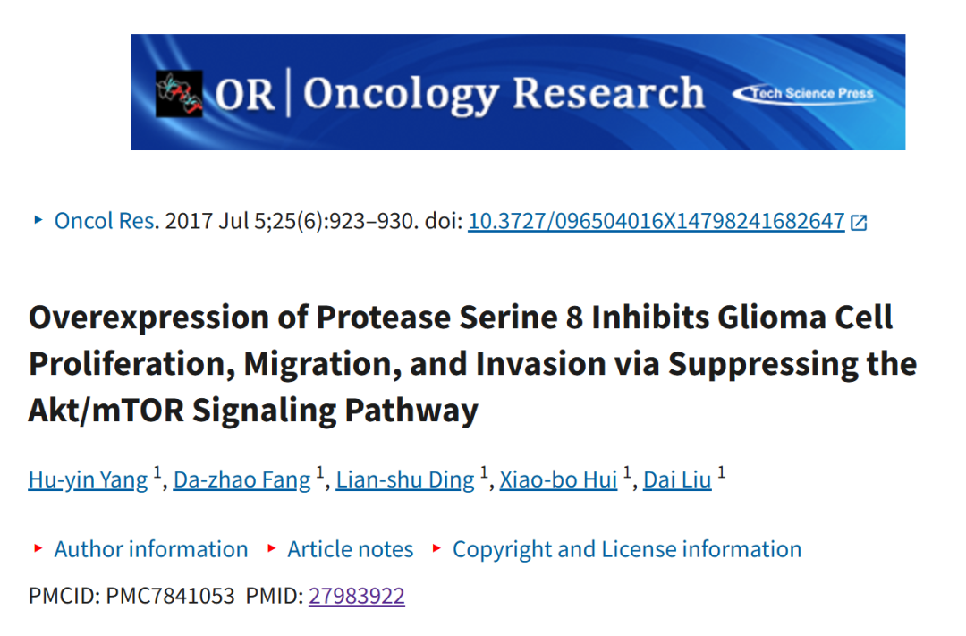This screenshot has height=636, width=966.
Task: Open the Oncol Res journal link
Action: pos(105,221)
